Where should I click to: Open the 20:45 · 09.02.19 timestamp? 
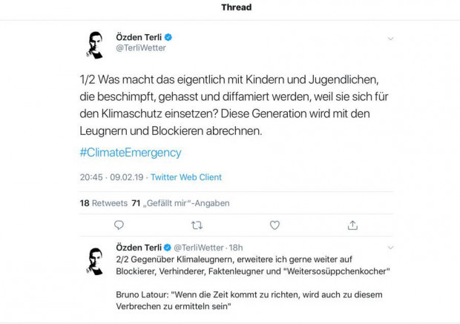(111, 177)
